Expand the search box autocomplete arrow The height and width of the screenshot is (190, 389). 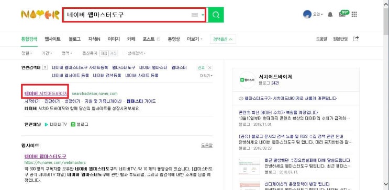click(203, 15)
